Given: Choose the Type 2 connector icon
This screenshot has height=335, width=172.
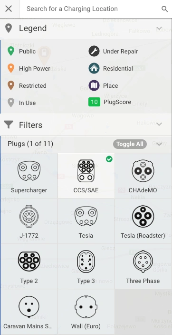Looking at the screenshot, I should pyautogui.click(x=29, y=262).
